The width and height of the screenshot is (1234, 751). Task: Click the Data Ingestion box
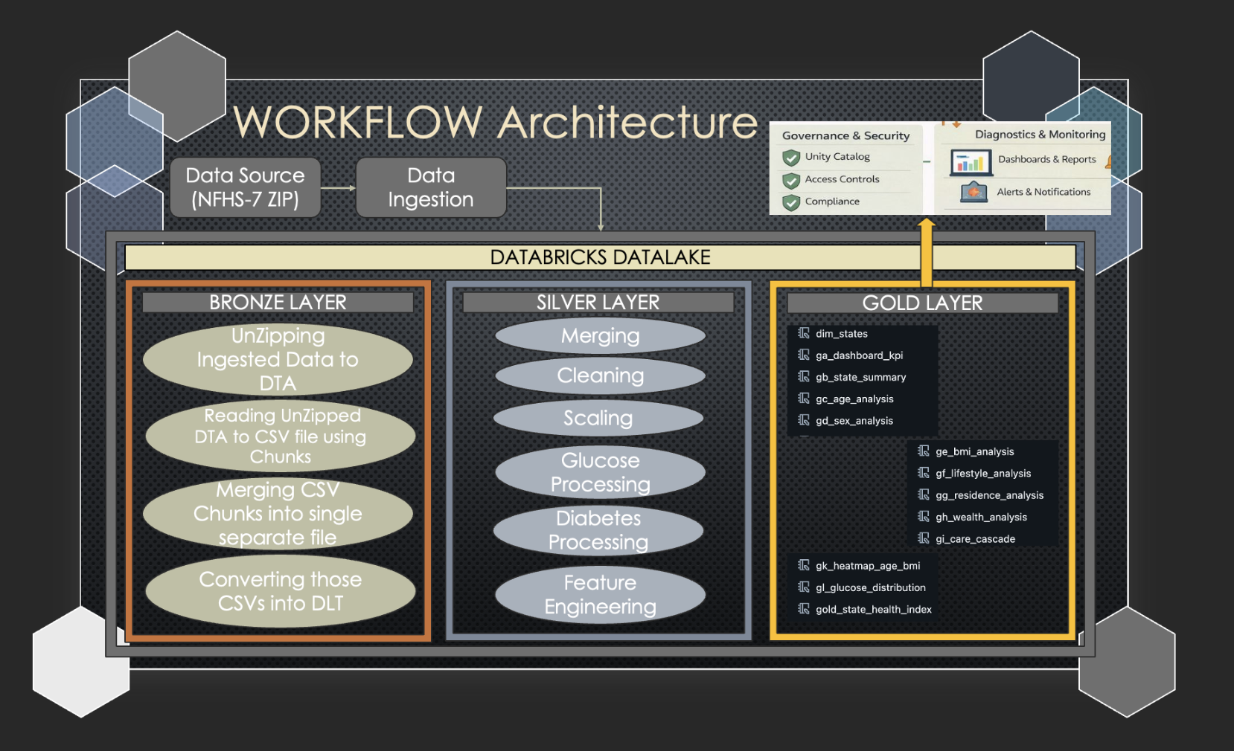(431, 187)
